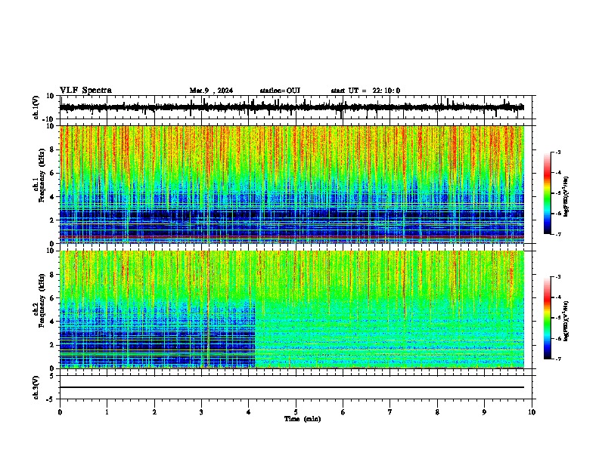Select the "start UT = 22:10:0" text
Viewport: 599px width, 462px height.
(365, 91)
